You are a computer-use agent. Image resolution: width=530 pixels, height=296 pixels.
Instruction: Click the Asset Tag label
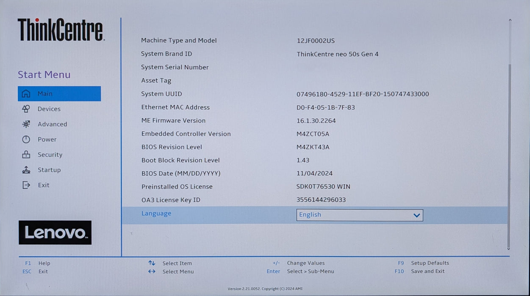point(156,80)
